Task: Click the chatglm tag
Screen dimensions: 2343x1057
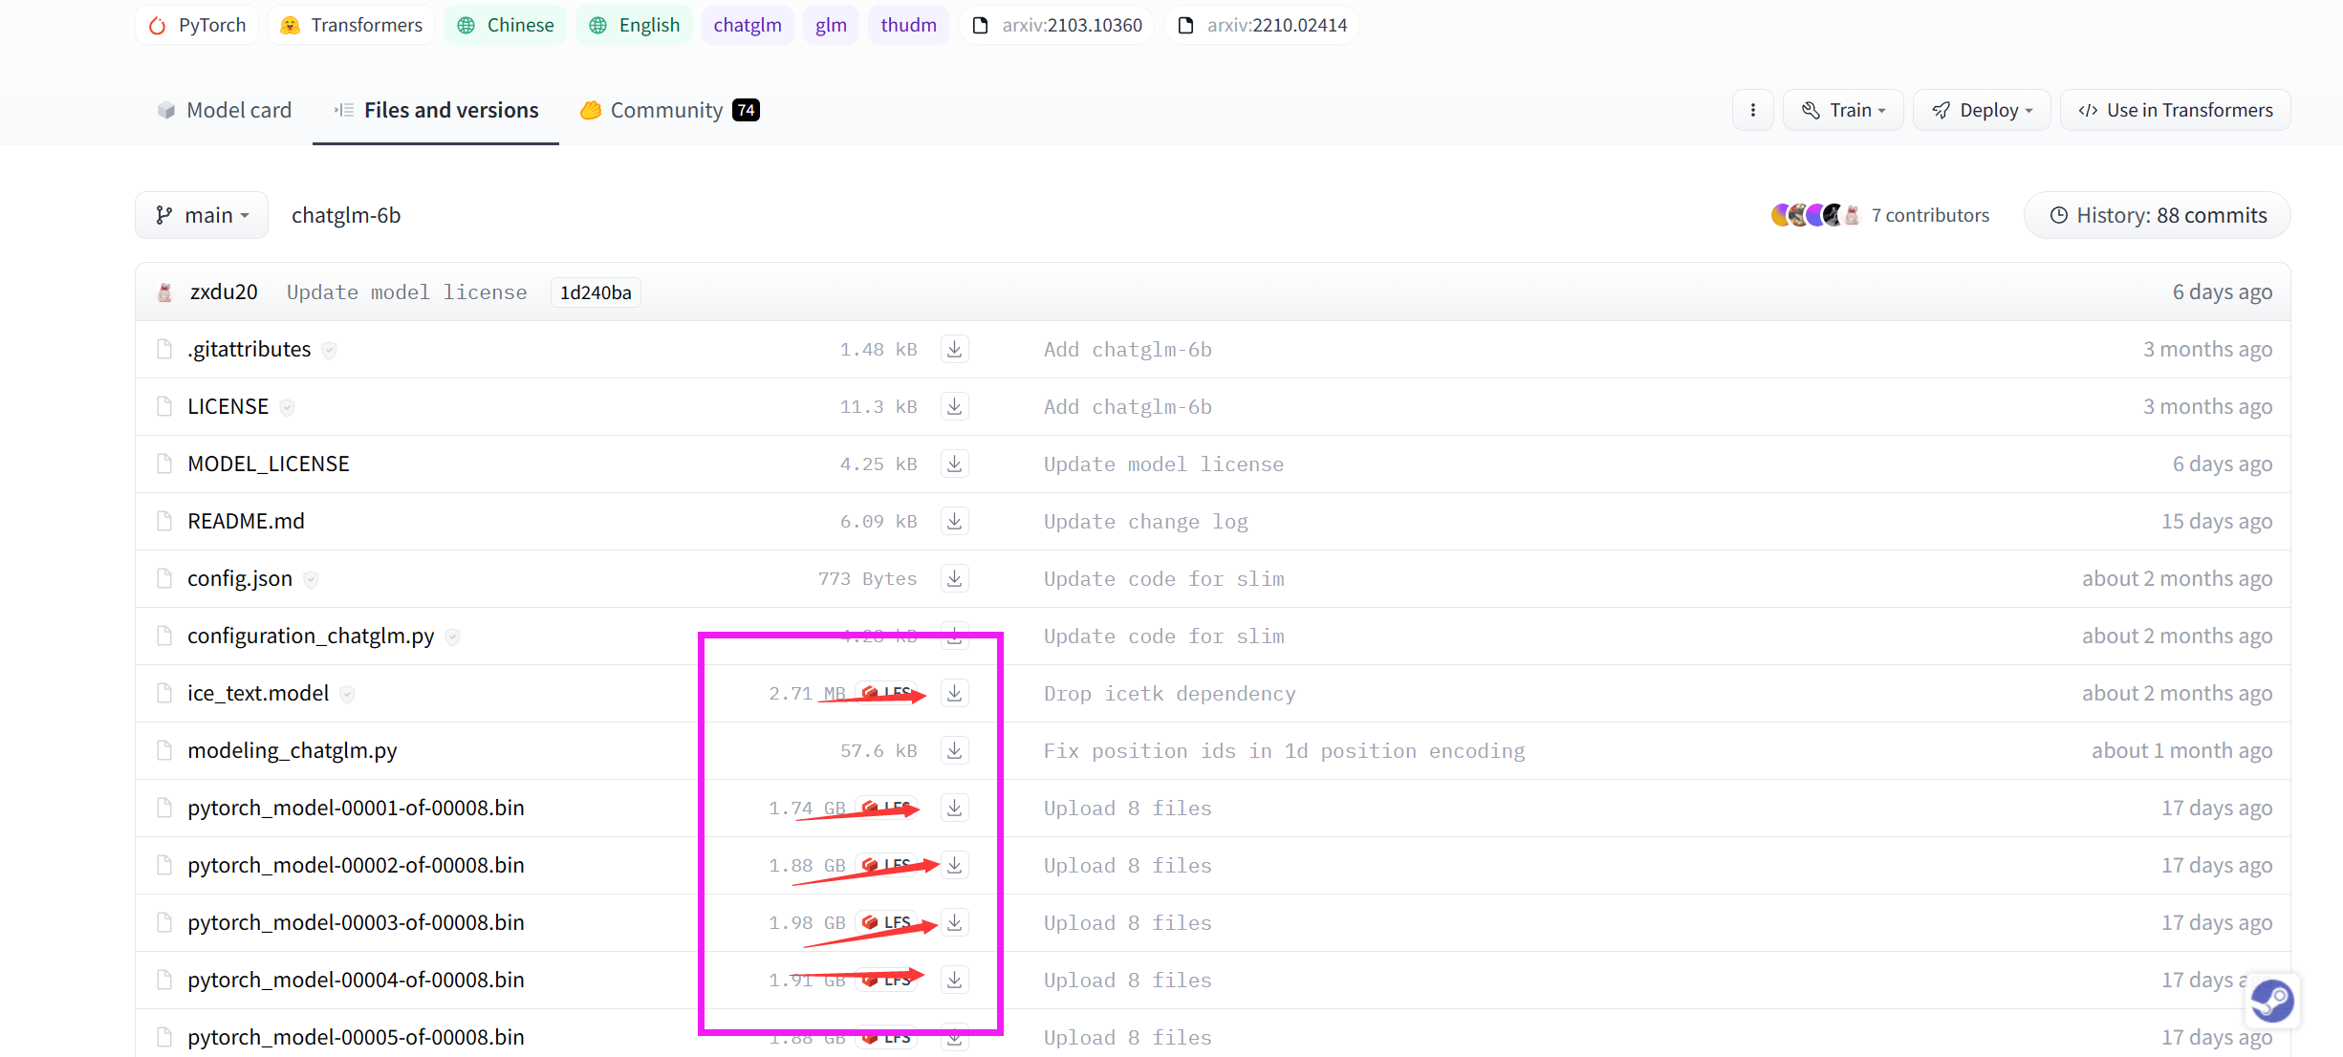Action: (748, 25)
